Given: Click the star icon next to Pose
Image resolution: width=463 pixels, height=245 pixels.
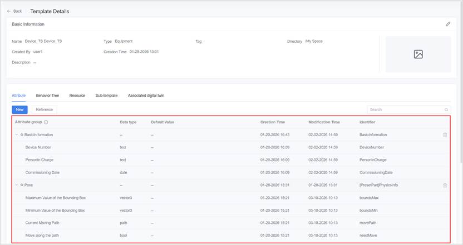Looking at the screenshot, I should 22,185.
